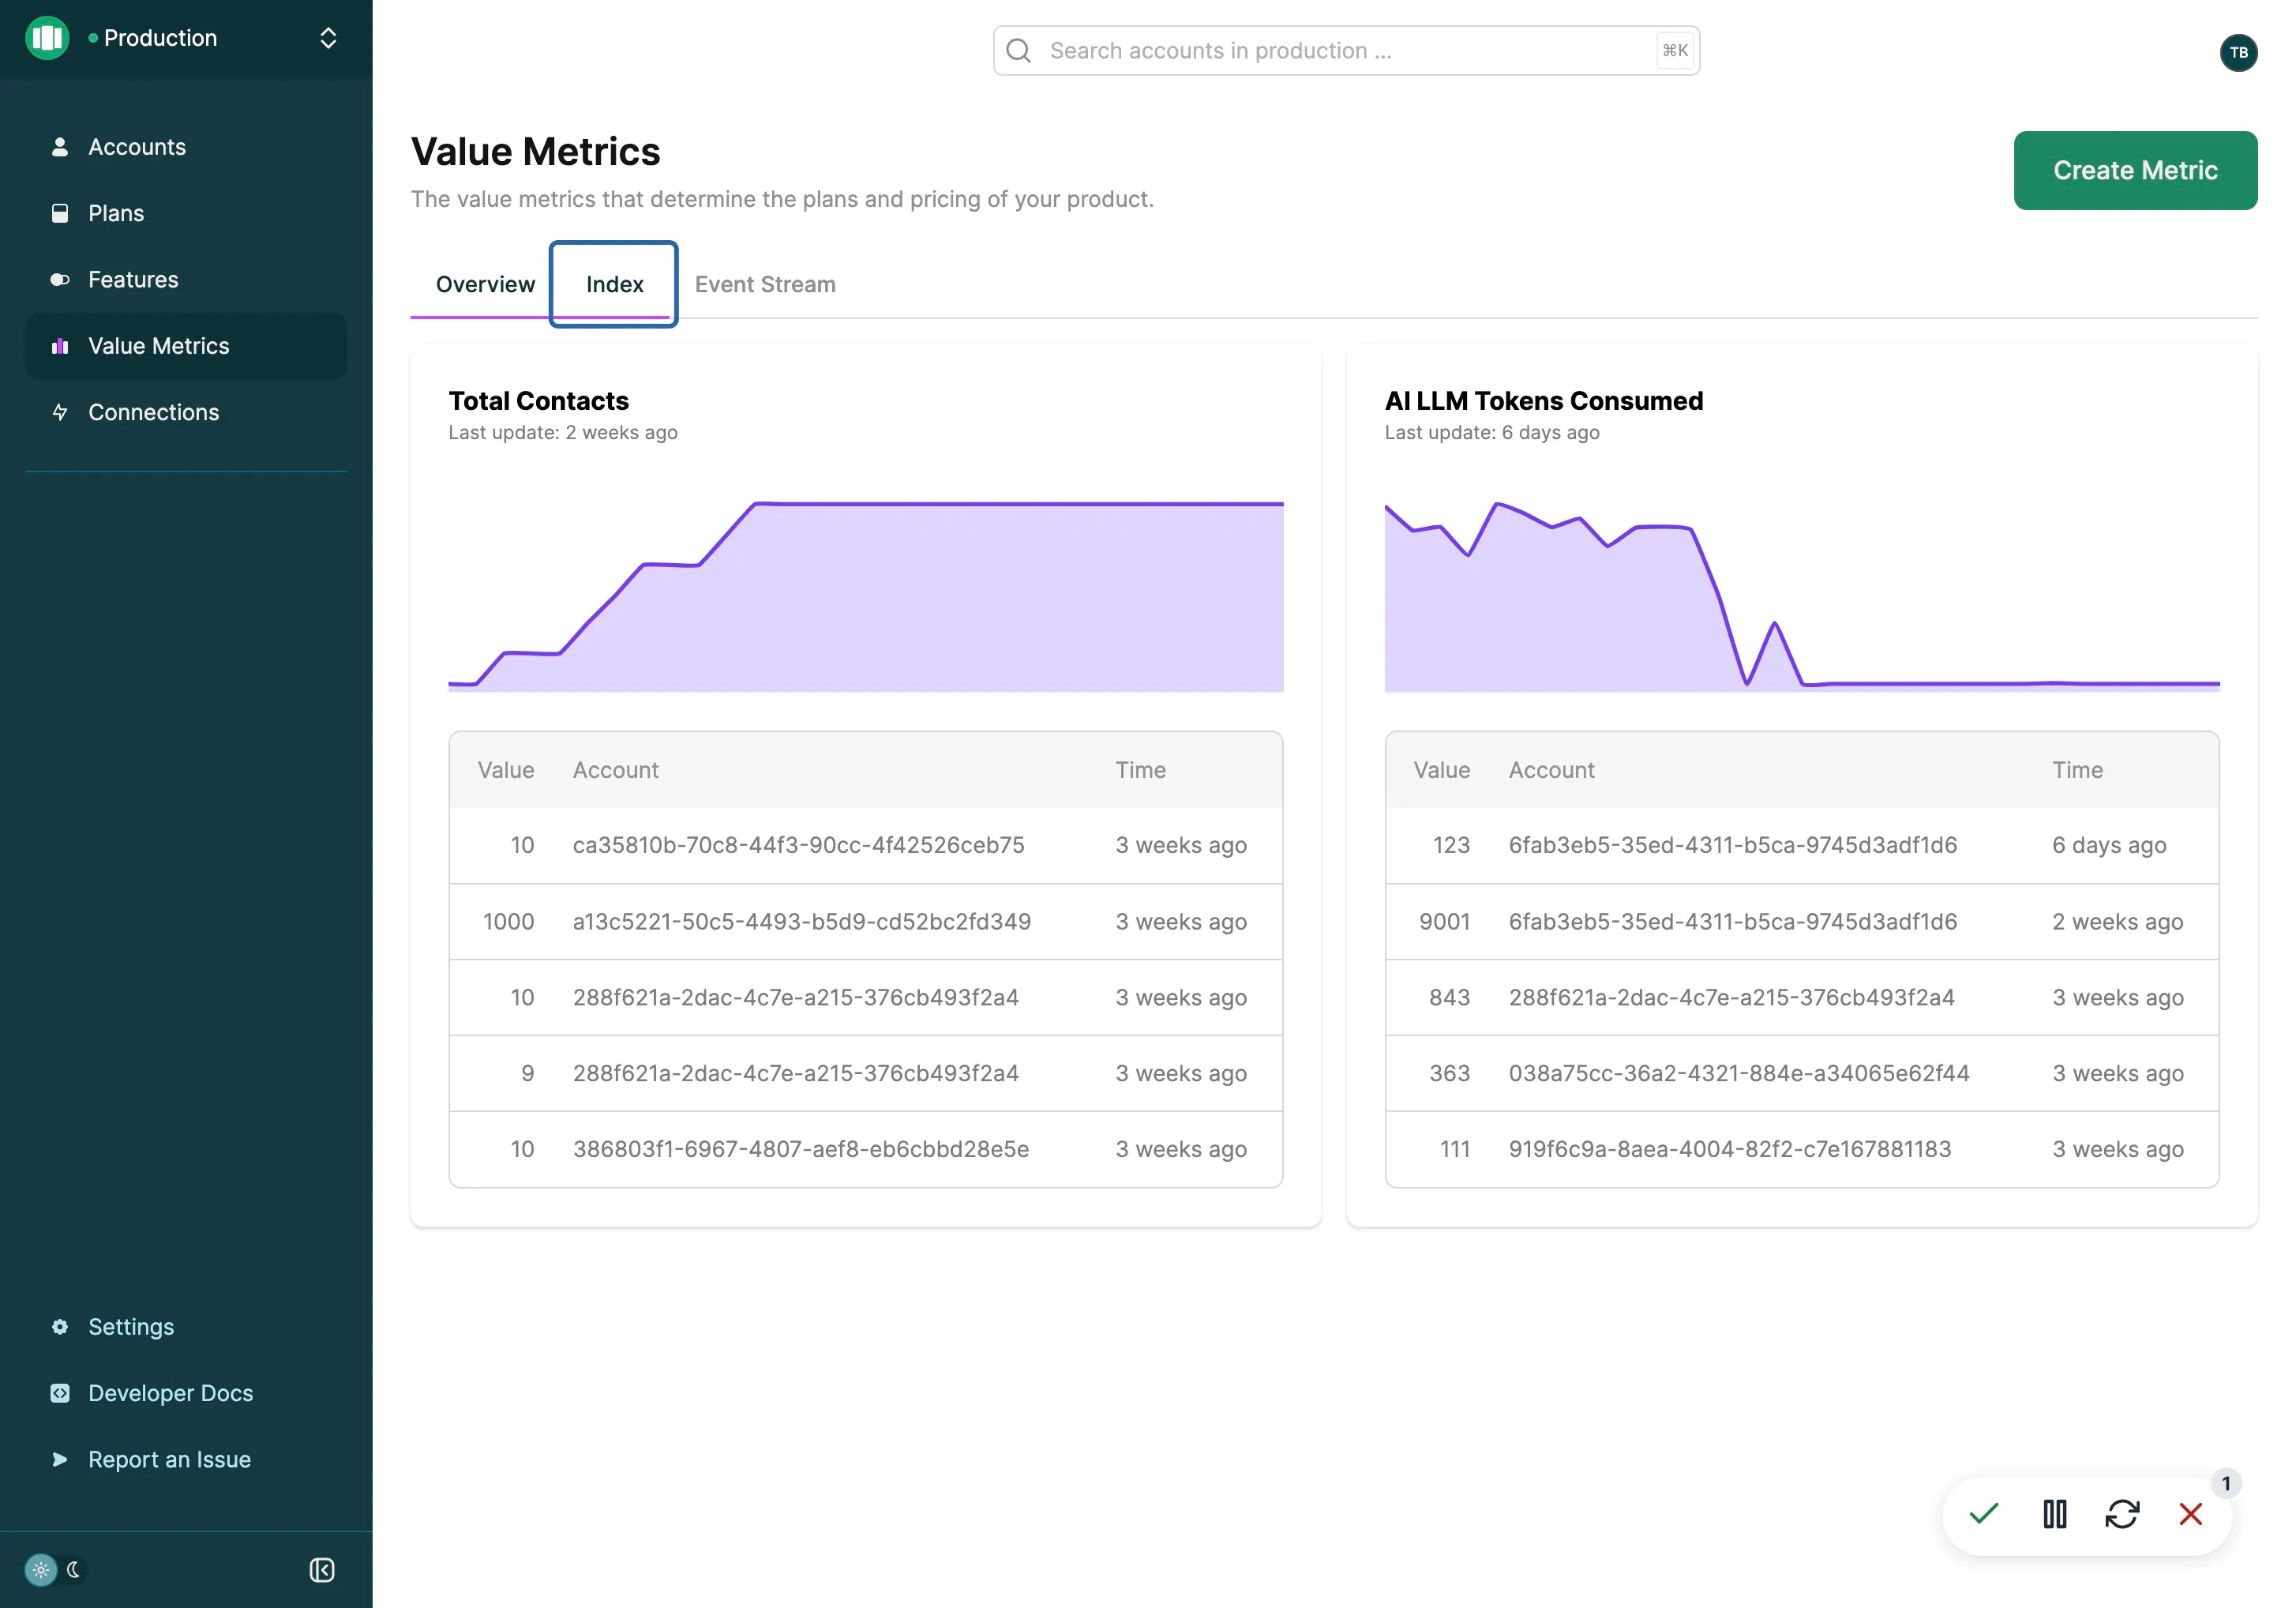The height and width of the screenshot is (1608, 2296).
Task: Click the Create Metric button
Action: click(x=2135, y=170)
